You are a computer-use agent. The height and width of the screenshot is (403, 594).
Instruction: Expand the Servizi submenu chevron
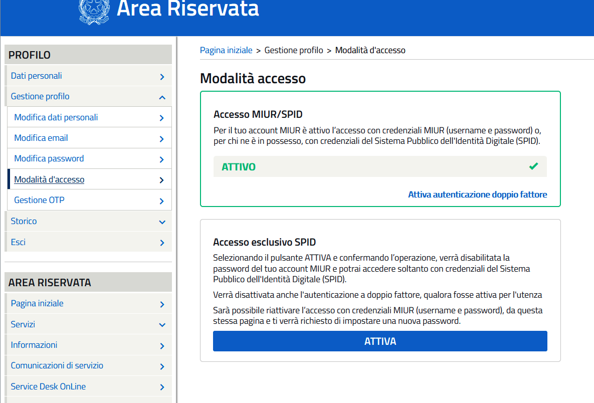[162, 325]
